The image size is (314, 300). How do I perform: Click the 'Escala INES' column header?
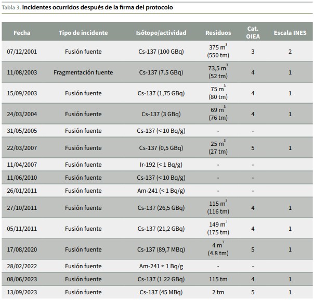(x=290, y=32)
